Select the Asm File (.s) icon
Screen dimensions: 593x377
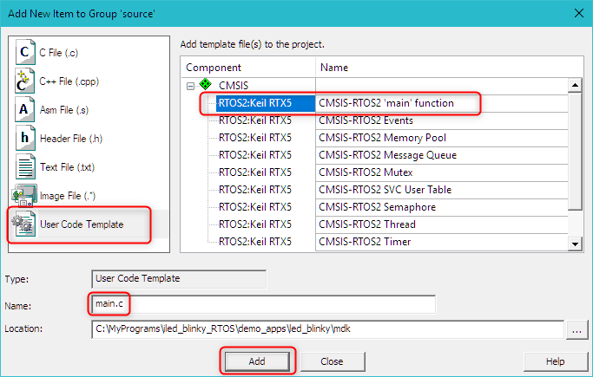[25, 109]
